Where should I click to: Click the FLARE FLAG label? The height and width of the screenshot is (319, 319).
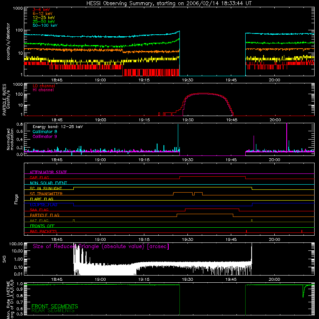pyautogui.click(x=41, y=199)
